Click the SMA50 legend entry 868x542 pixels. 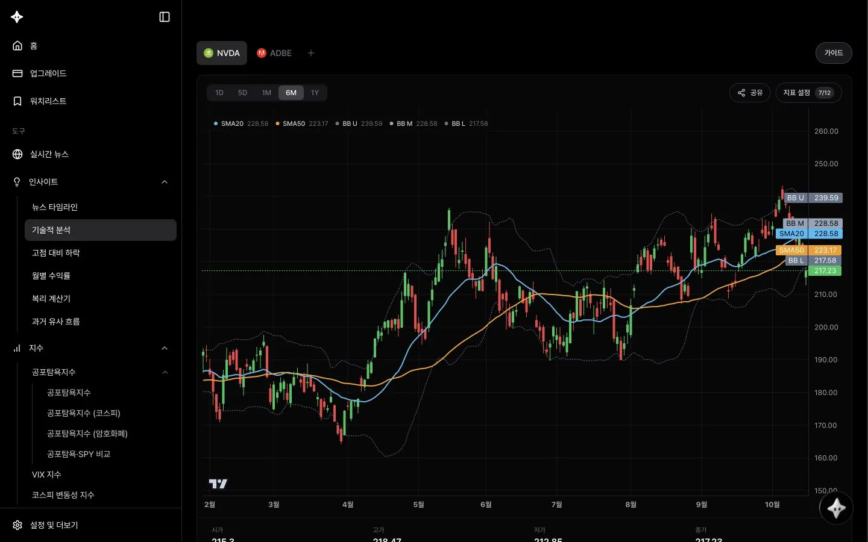pos(302,123)
